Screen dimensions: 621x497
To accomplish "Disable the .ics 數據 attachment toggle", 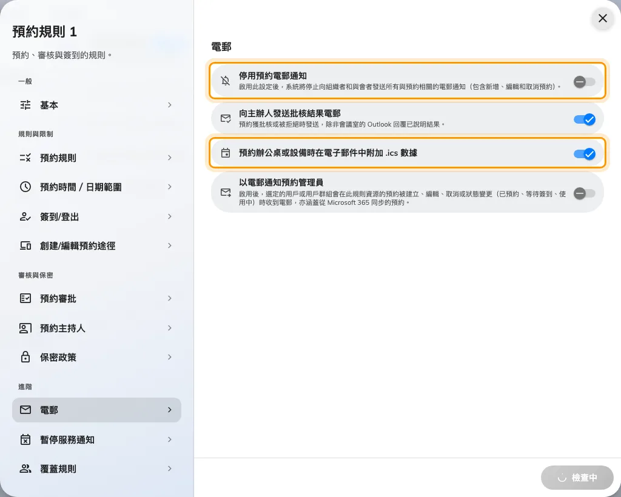I will [584, 153].
